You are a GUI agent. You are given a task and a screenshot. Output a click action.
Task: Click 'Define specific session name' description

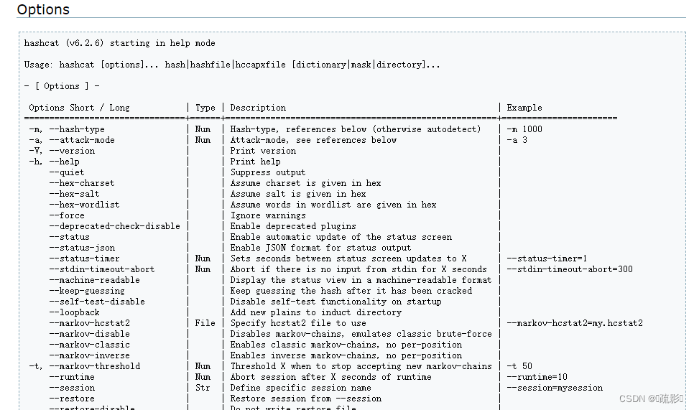click(300, 388)
